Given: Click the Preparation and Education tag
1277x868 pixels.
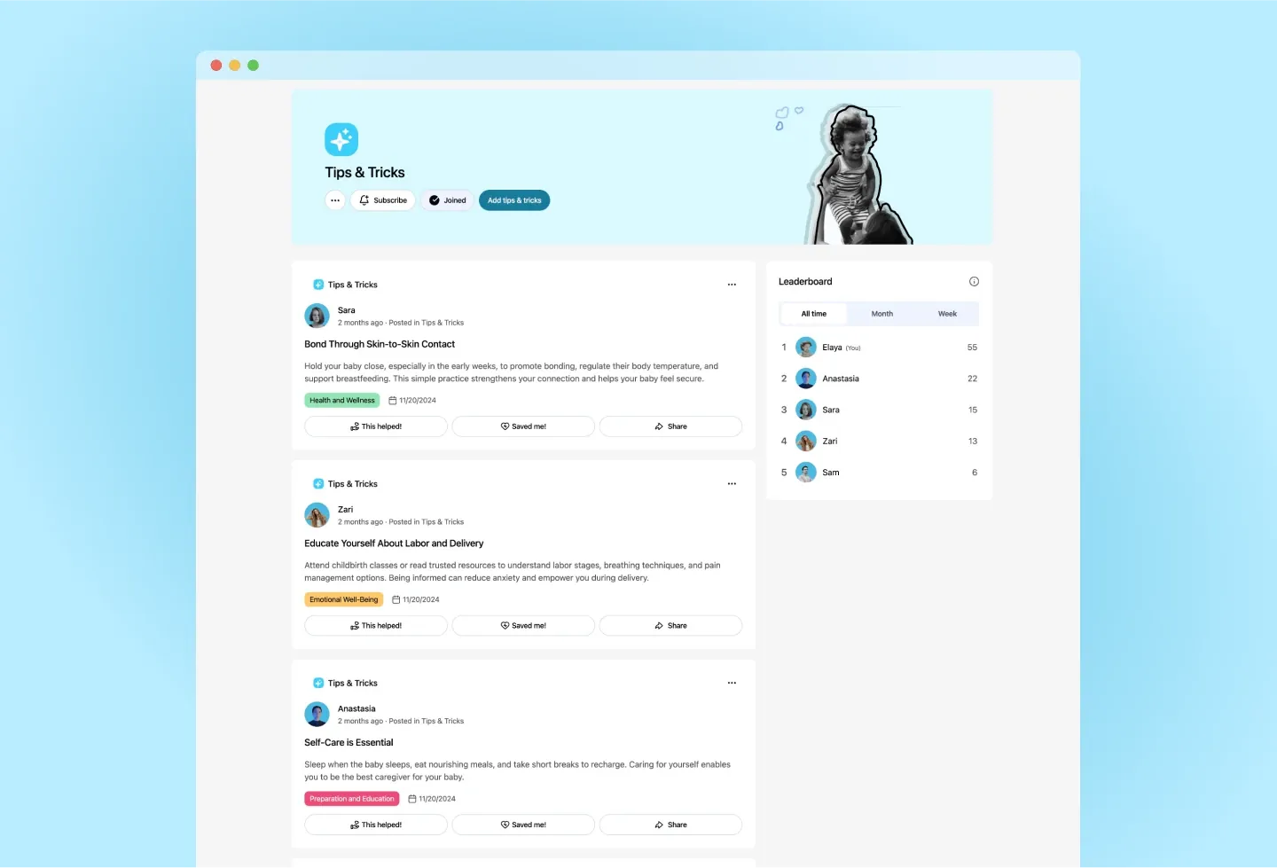Looking at the screenshot, I should pos(352,799).
